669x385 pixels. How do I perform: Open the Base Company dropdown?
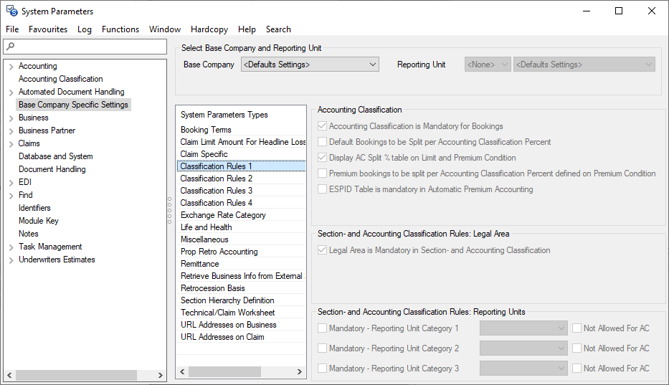[310, 65]
